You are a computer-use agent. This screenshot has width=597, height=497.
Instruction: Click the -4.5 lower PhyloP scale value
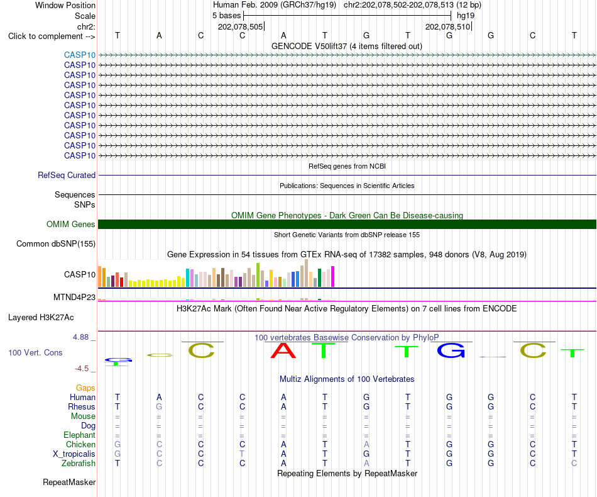coord(82,369)
